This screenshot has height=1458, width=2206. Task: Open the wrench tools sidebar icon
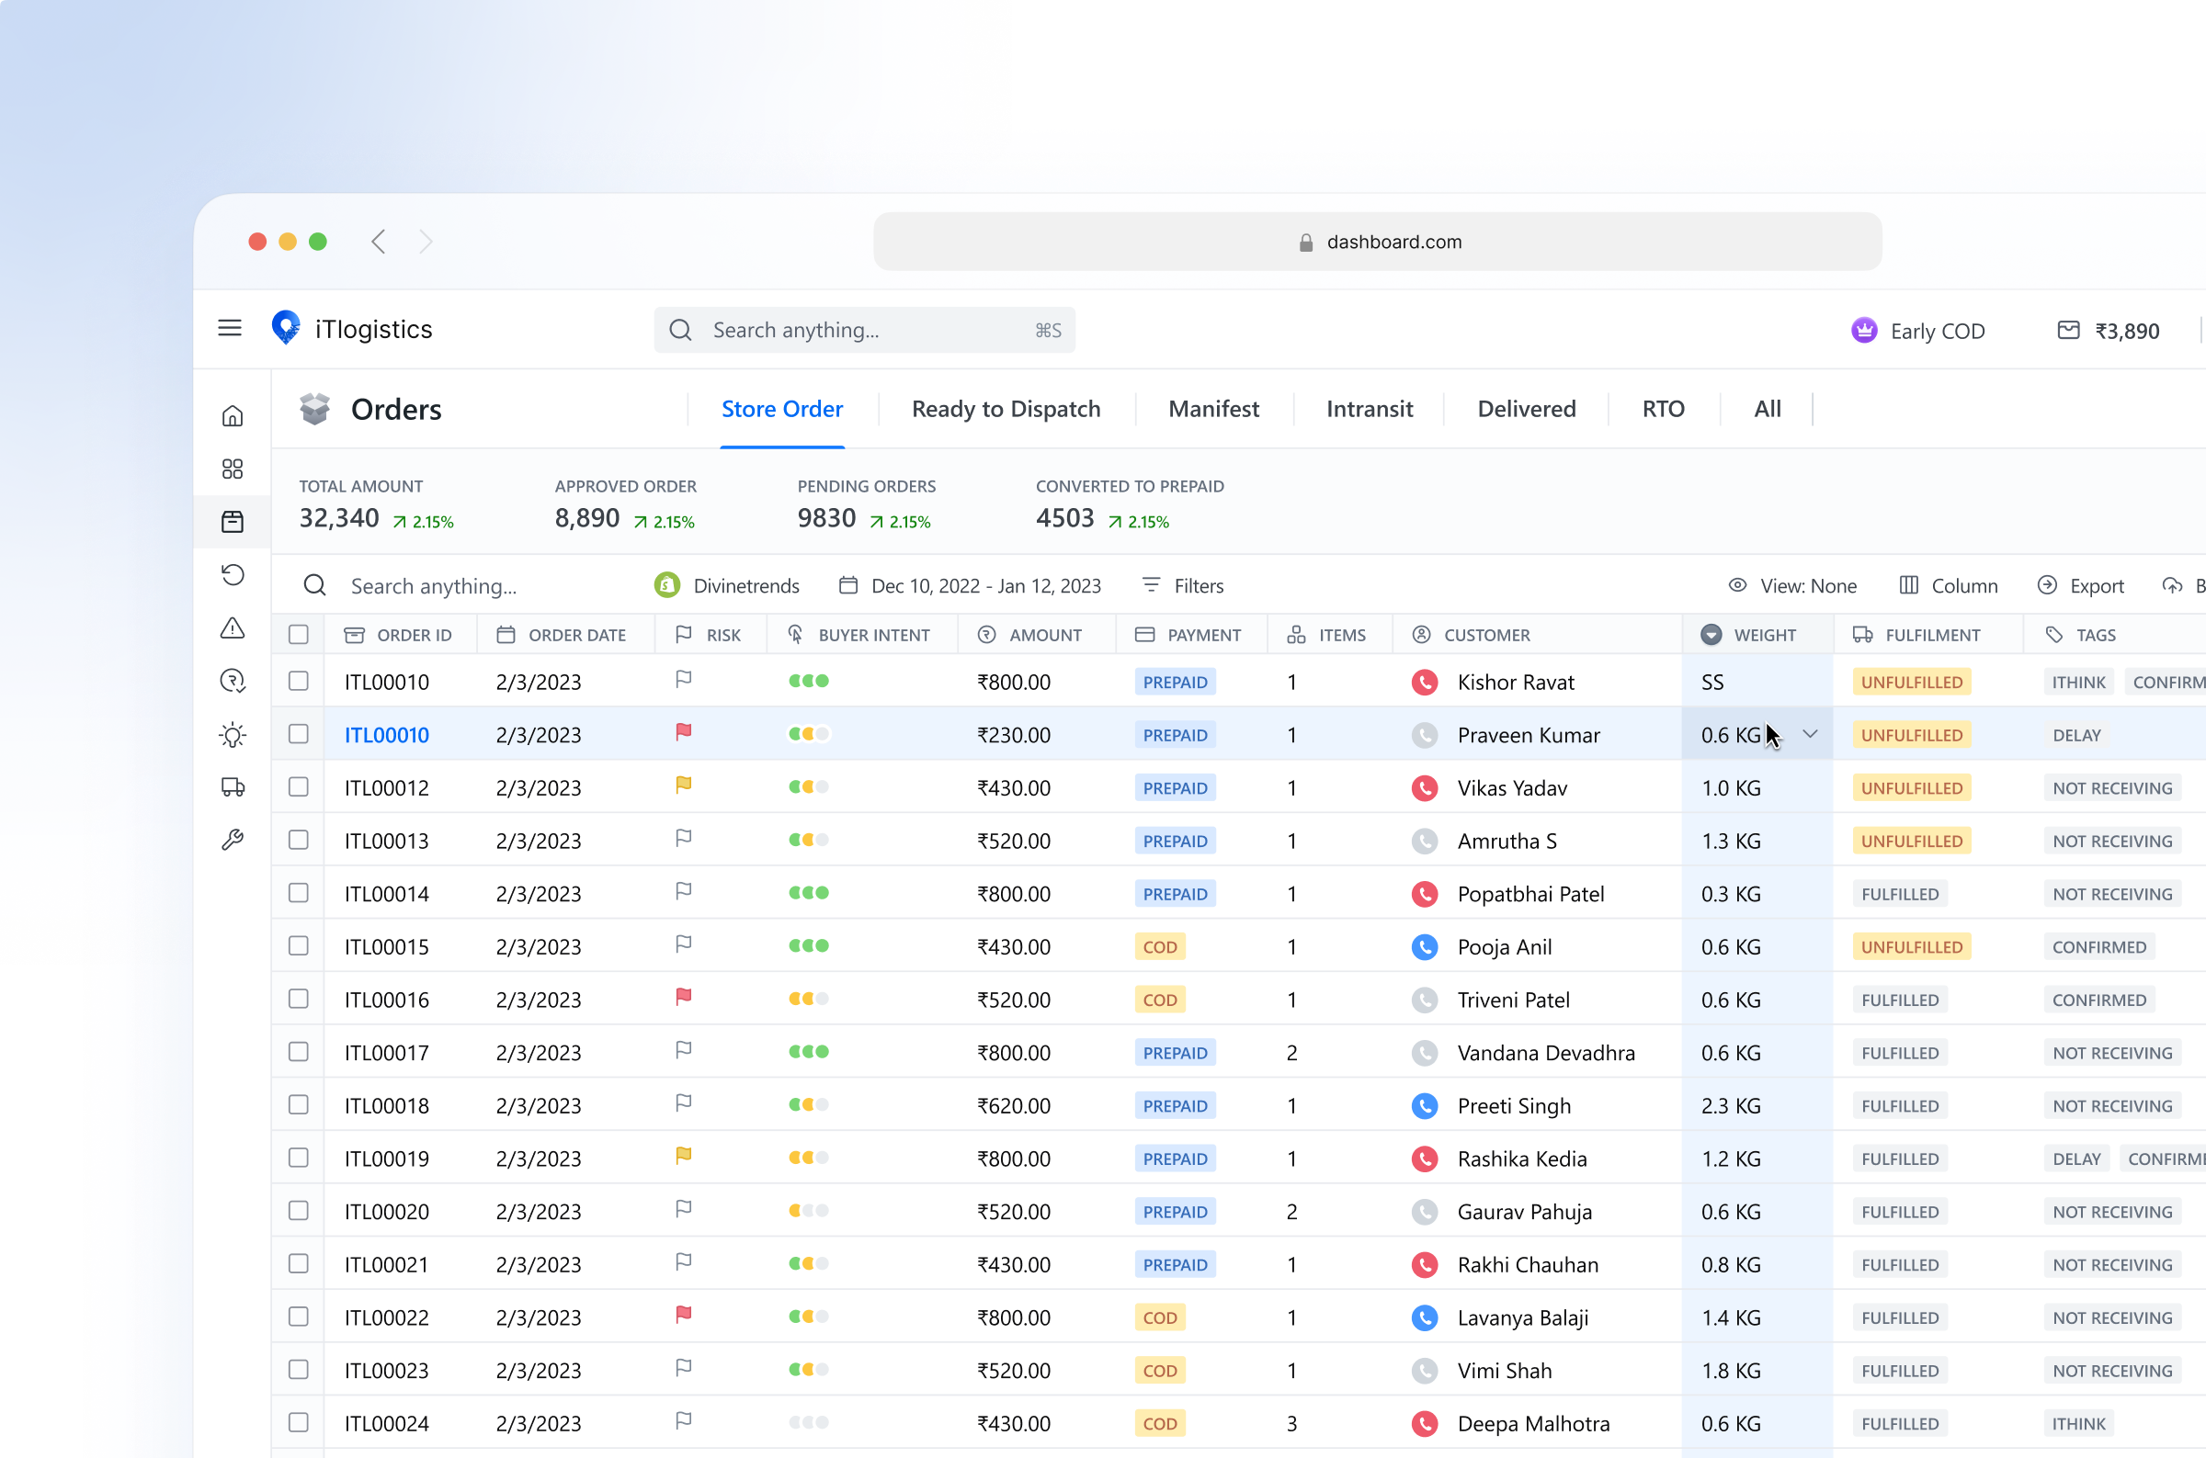tap(233, 841)
